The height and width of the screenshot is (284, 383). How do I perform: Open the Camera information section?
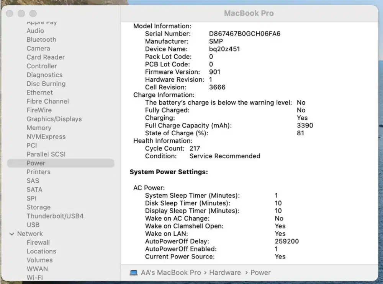tap(38, 48)
